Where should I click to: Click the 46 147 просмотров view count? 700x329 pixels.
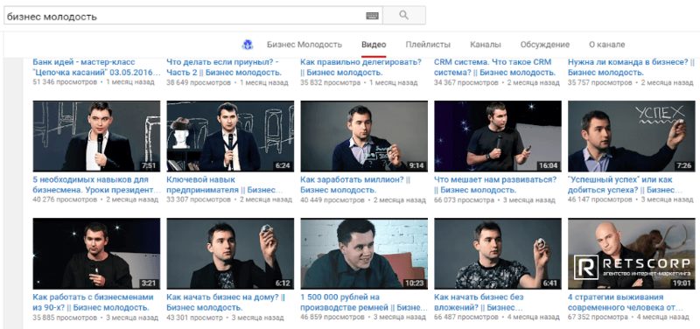click(x=600, y=200)
